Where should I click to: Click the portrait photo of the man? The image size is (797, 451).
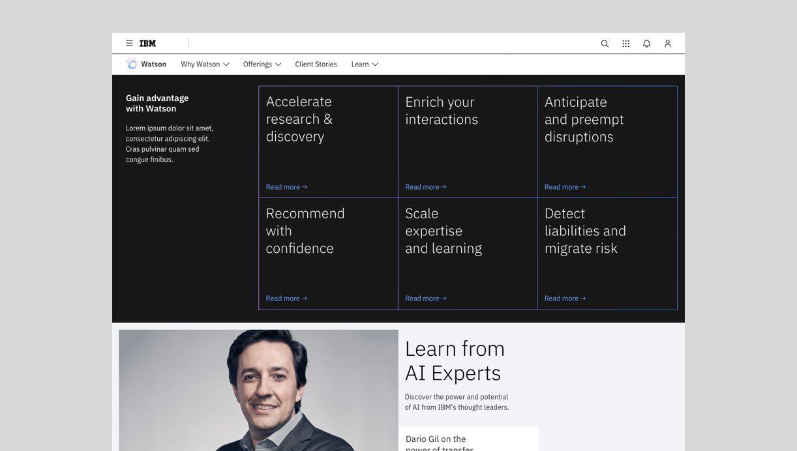[x=258, y=390]
